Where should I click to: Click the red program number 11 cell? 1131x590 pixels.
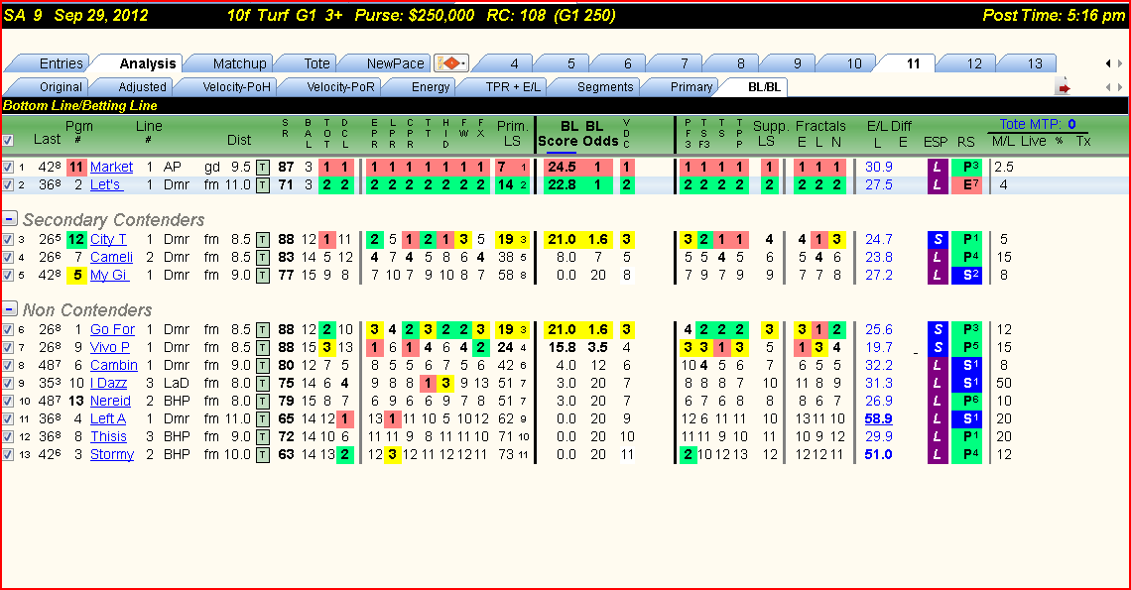[x=76, y=168]
